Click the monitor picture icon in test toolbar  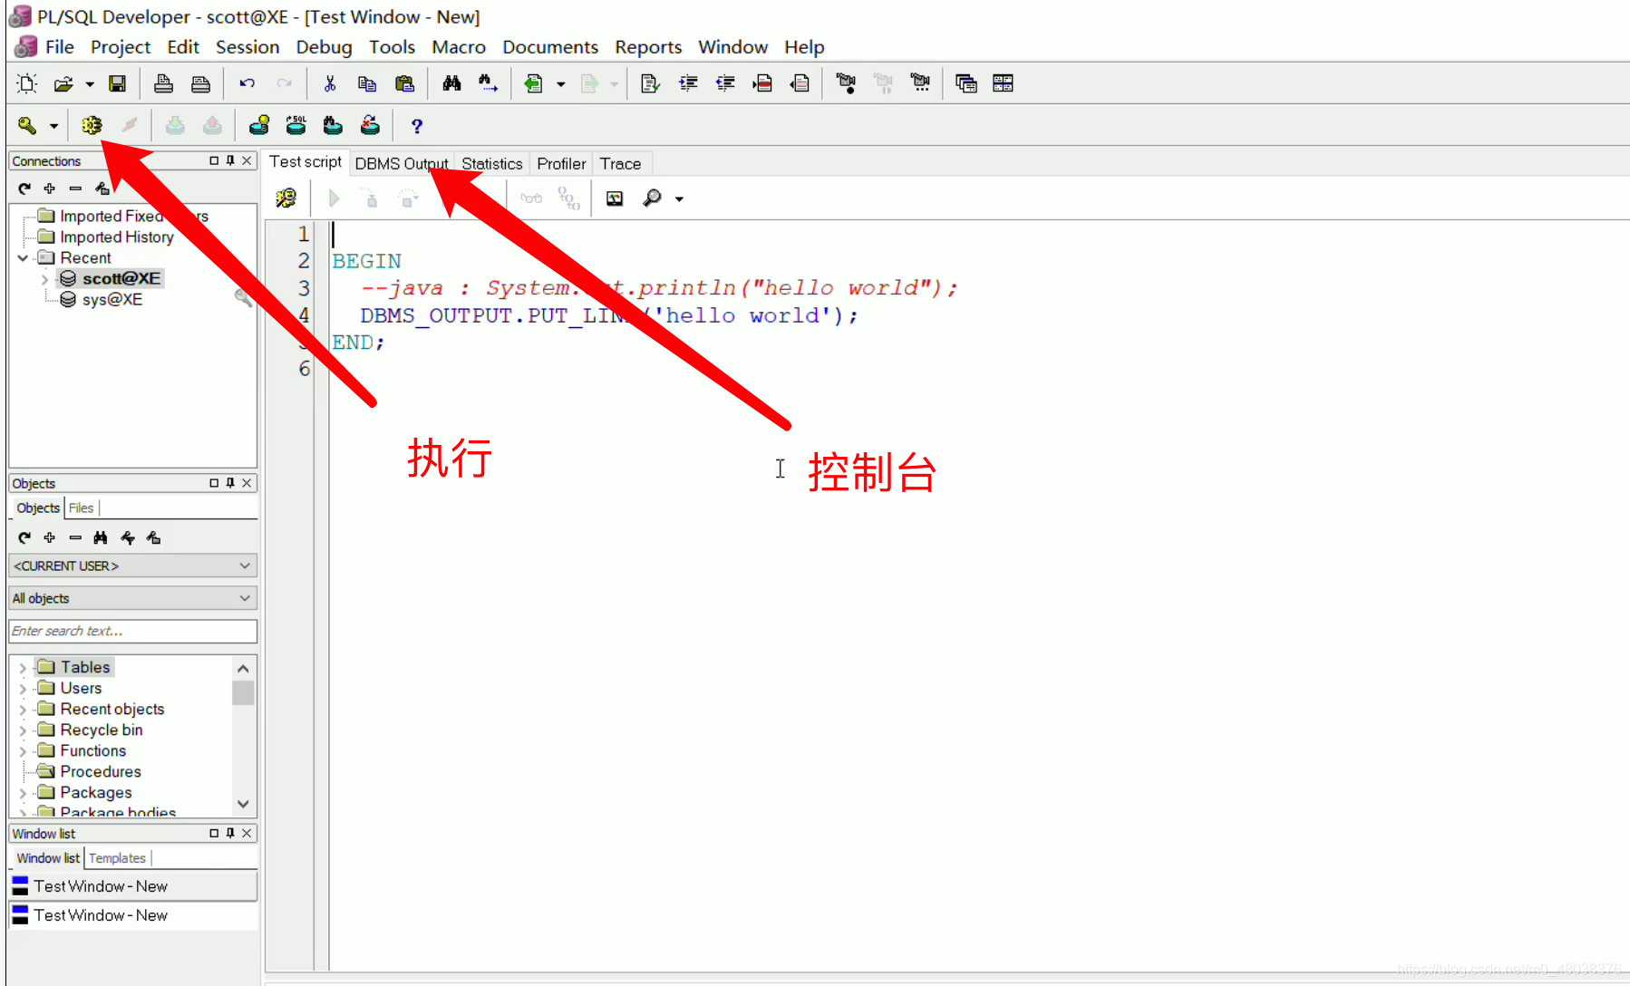615,198
